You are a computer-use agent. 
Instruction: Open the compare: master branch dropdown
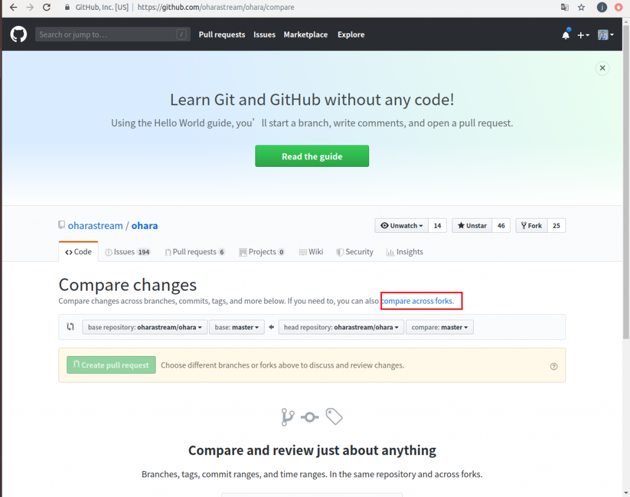pos(439,327)
